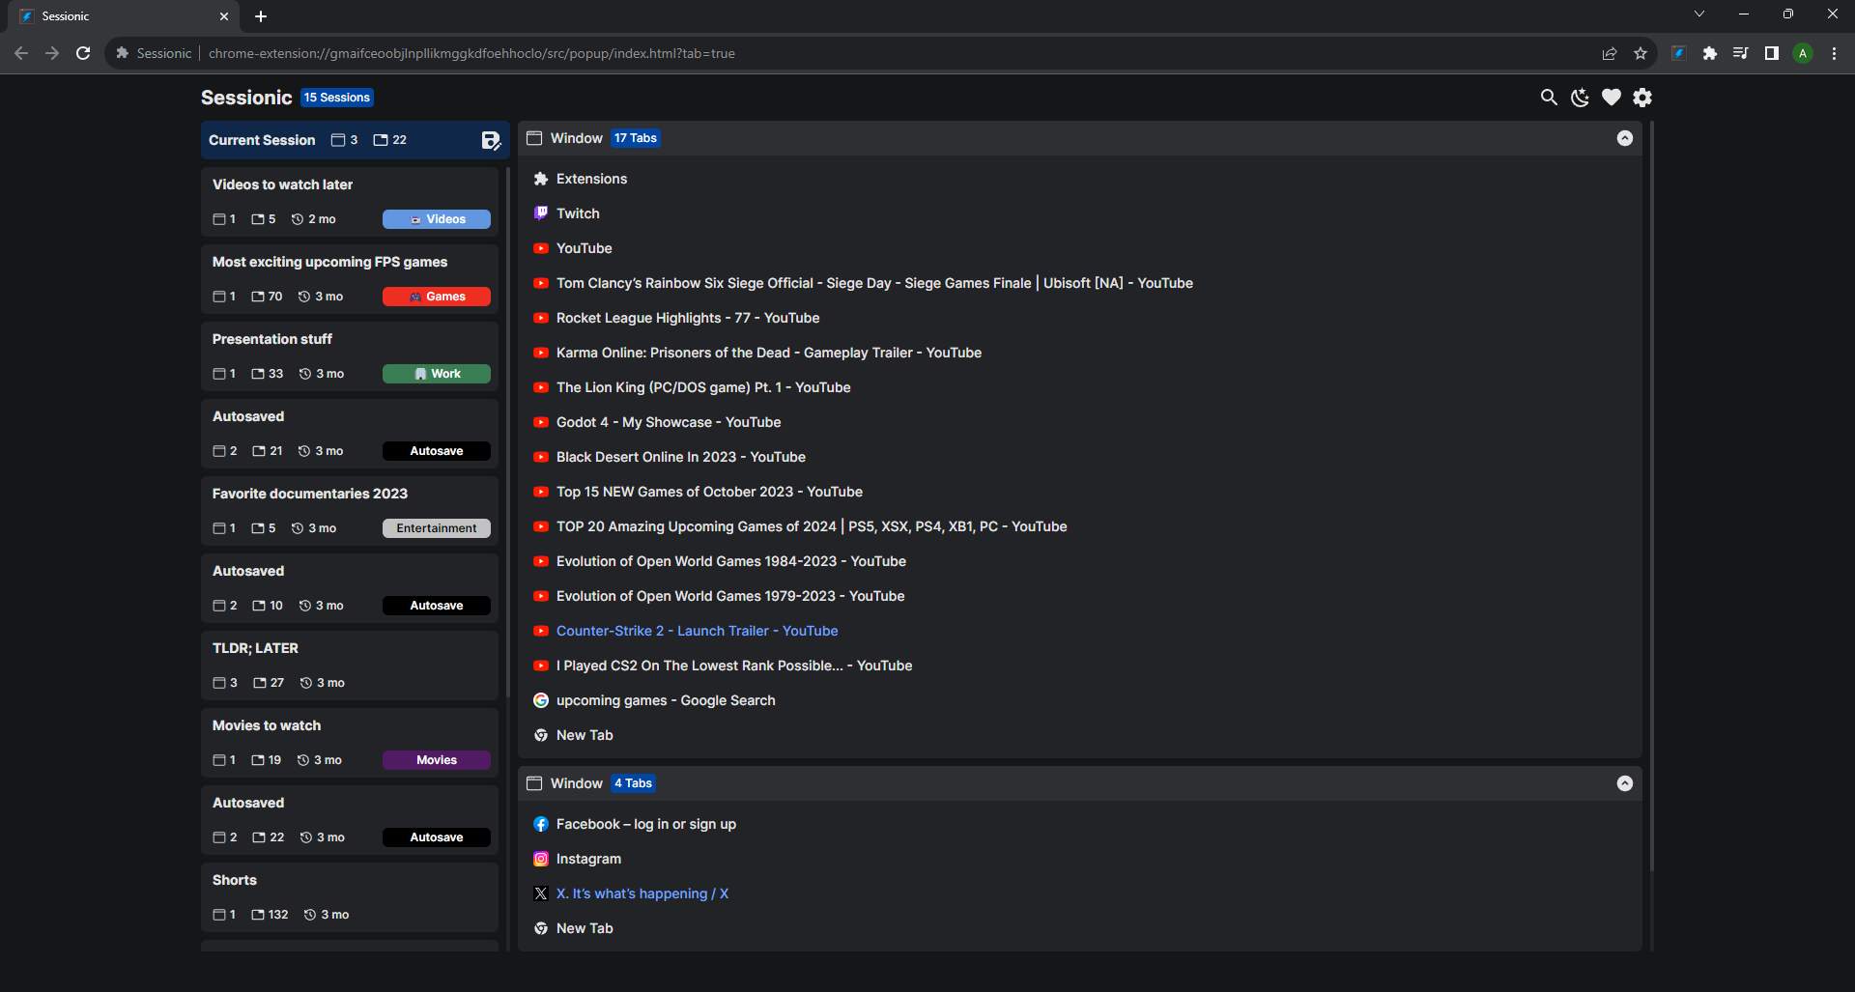Screen dimensions: 1855x992
Task: Save current session with the save icon
Action: (491, 140)
